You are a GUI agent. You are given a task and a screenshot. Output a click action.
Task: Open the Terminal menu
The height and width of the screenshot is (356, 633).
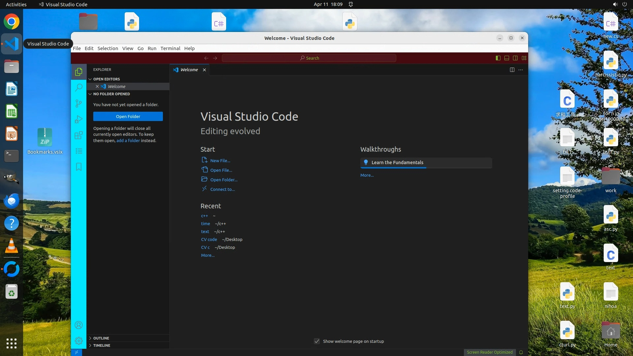coord(170,48)
